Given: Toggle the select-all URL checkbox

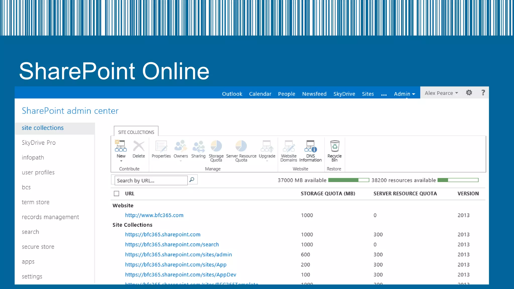Looking at the screenshot, I should click(116, 193).
